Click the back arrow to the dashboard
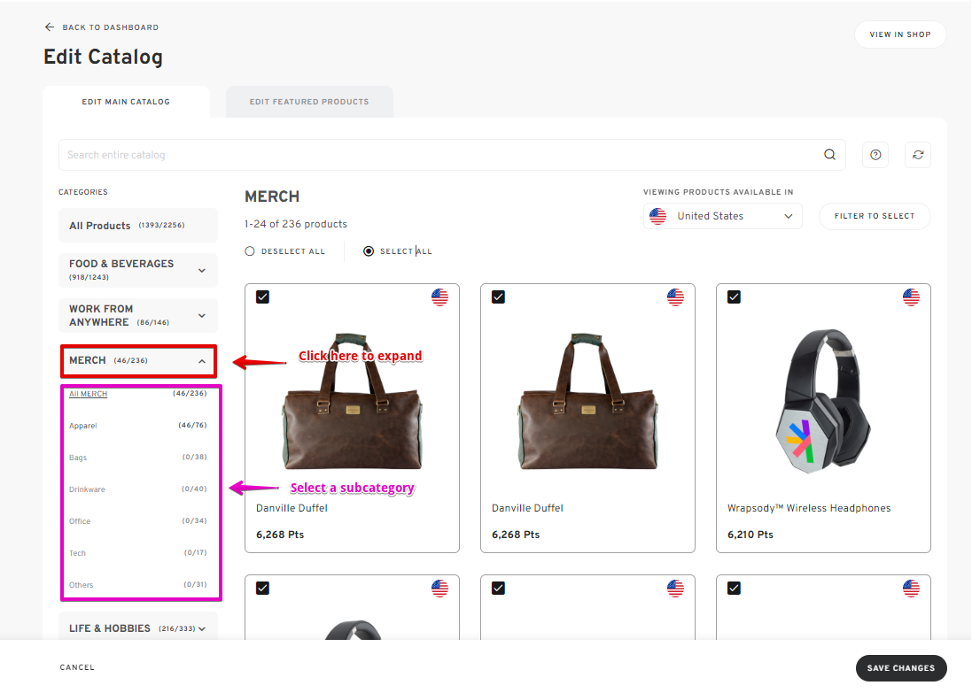Image resolution: width=972 pixels, height=693 pixels. (x=50, y=27)
